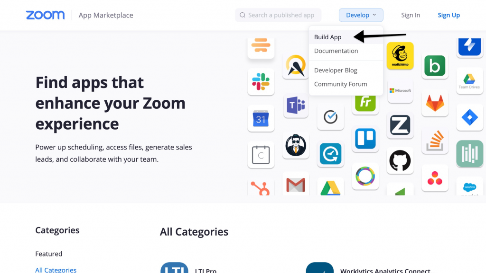
Task: Select the checkmark clock app icon
Action: [330, 117]
